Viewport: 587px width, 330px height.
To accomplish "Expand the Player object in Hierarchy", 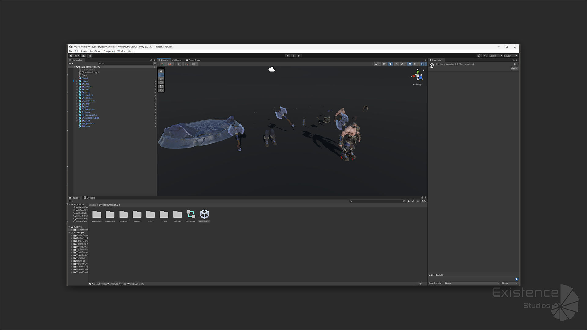I will (x=77, y=81).
